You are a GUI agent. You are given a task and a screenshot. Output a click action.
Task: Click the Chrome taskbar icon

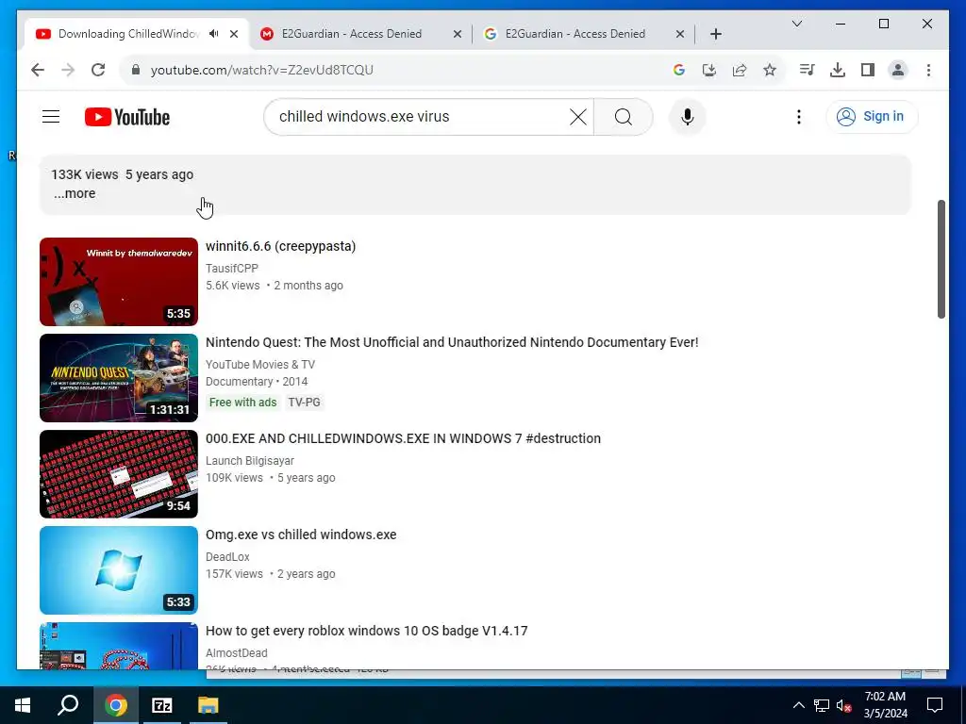coord(116,705)
